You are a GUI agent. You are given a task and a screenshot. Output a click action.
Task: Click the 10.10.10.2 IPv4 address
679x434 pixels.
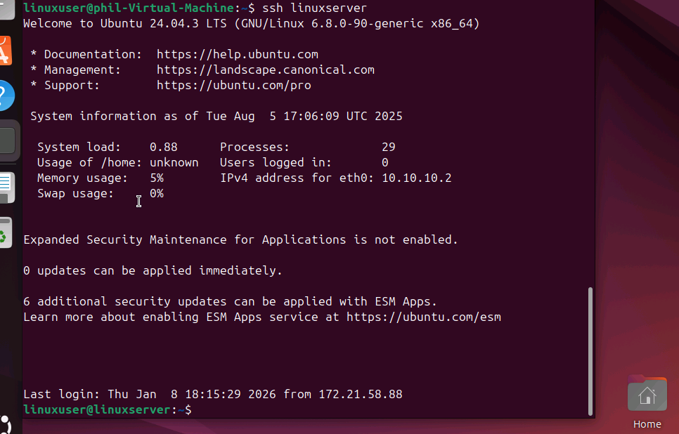pyautogui.click(x=416, y=178)
